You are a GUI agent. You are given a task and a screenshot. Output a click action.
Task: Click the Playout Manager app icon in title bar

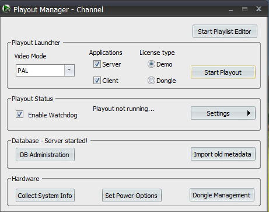pos(6,9)
